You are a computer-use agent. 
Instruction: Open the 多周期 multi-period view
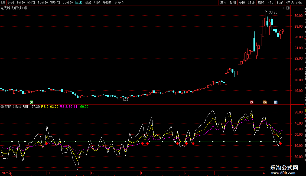pos(107,2)
